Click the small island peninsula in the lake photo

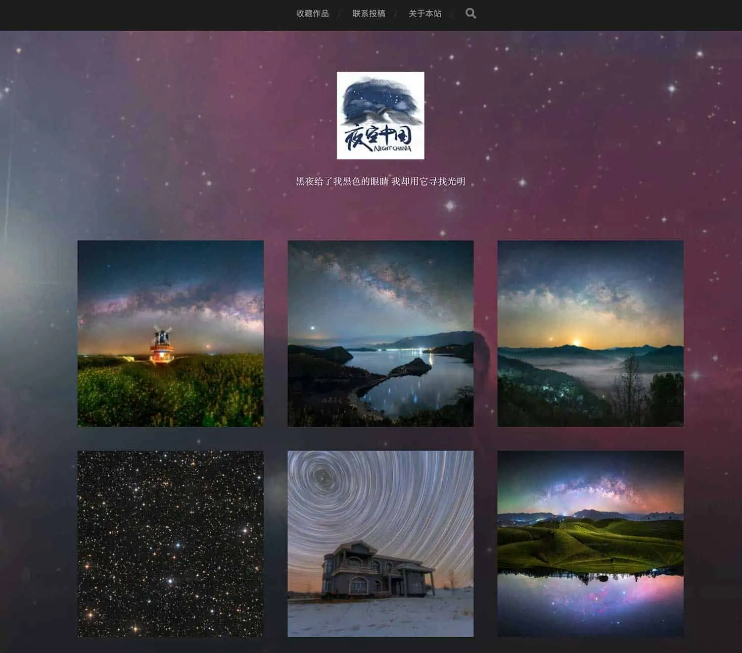[x=410, y=368]
